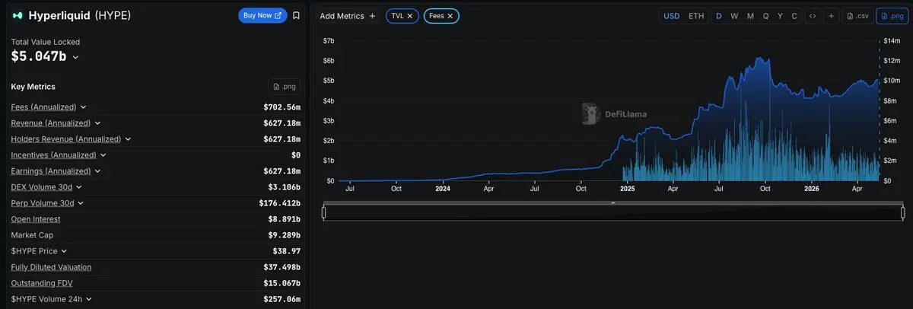Click the $176.412b perp volume value
The image size is (913, 309).
pyautogui.click(x=279, y=203)
